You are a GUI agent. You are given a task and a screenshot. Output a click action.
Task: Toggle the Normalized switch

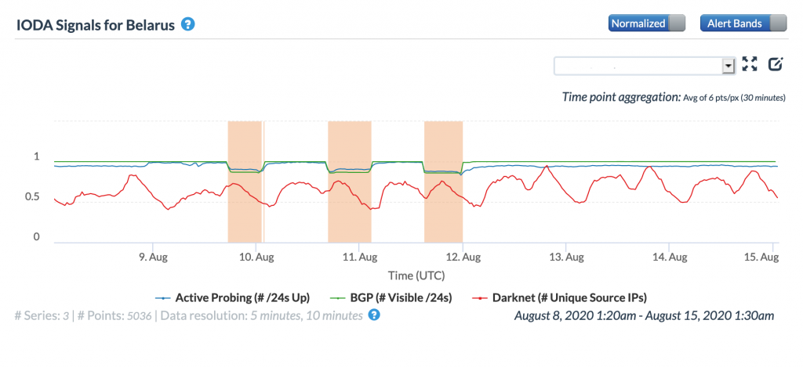coord(646,23)
